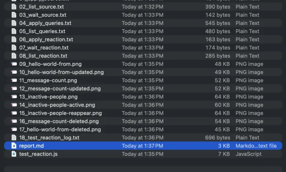Click the 11_message-count.png thumbnail icon

(14, 81)
